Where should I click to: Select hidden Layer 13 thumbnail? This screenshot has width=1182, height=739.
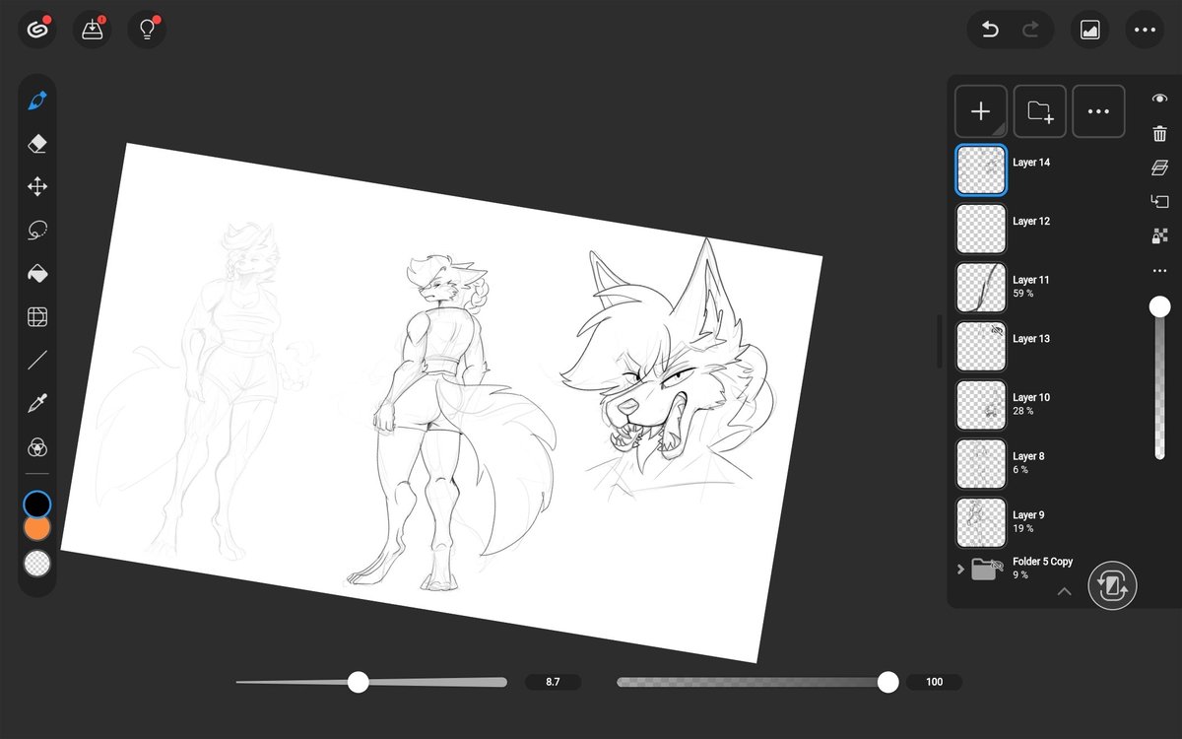click(981, 347)
